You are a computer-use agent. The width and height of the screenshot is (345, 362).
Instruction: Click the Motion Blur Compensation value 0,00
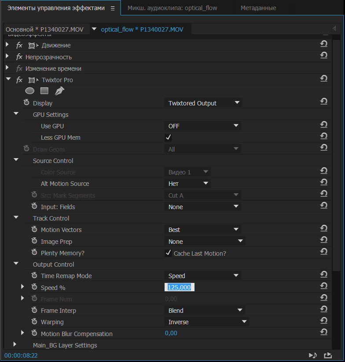coord(171,333)
